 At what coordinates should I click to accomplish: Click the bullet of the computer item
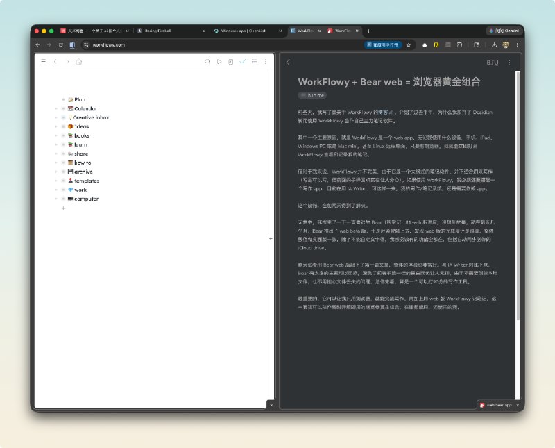[x=63, y=199]
